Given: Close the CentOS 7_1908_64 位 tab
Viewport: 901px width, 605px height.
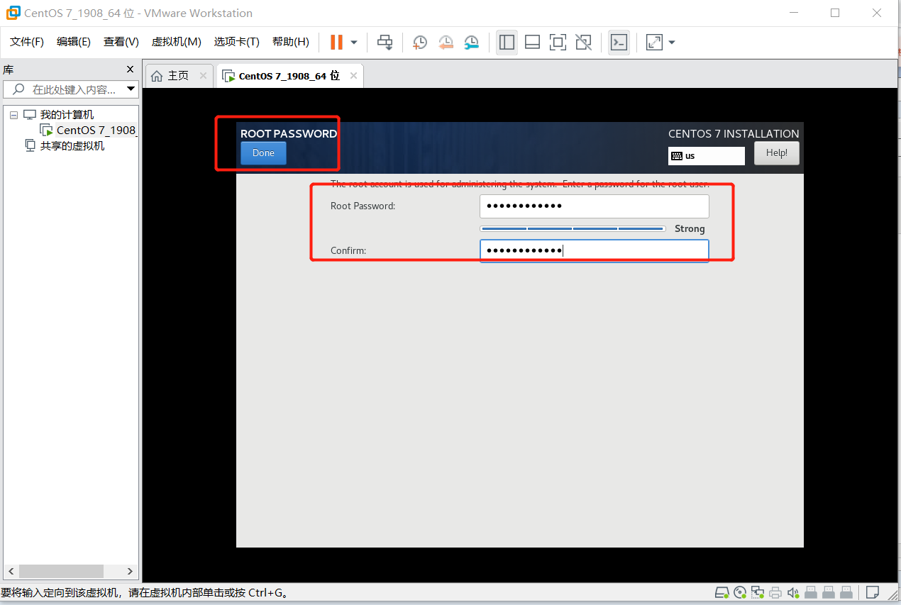Looking at the screenshot, I should click(x=353, y=76).
